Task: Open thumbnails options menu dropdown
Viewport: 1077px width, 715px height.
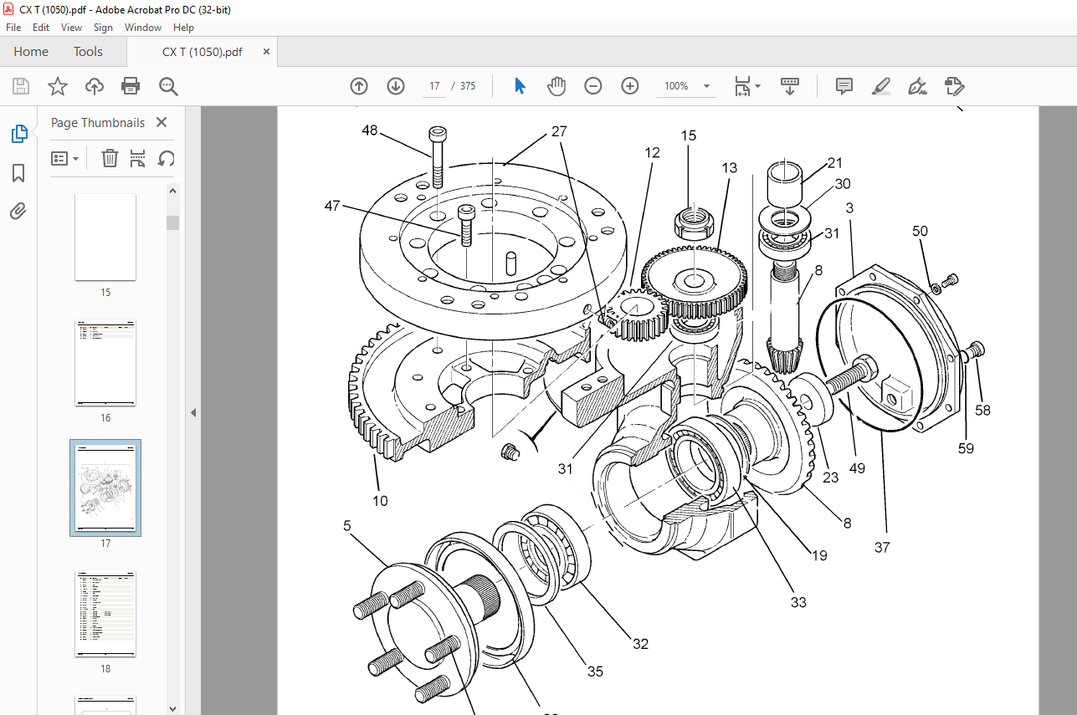Action: point(65,158)
